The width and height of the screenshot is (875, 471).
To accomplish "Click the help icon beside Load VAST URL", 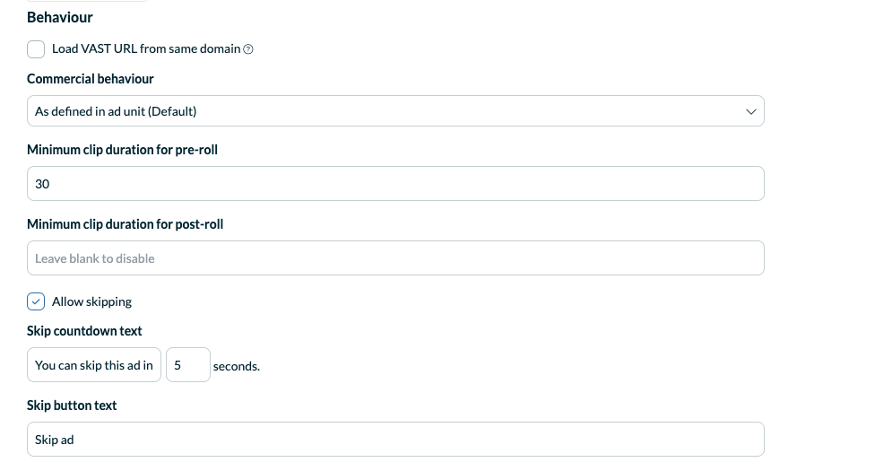I will (248, 49).
